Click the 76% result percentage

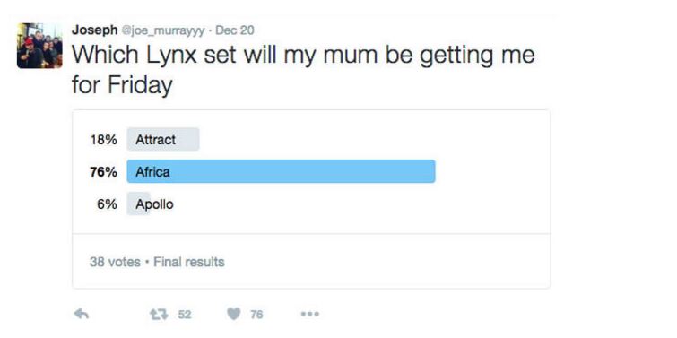coord(104,172)
